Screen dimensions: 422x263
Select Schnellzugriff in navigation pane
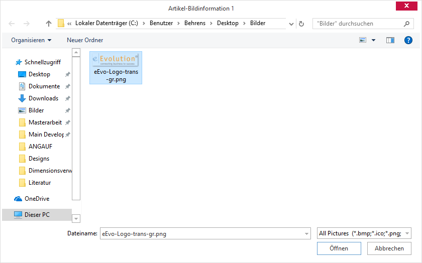(43, 62)
